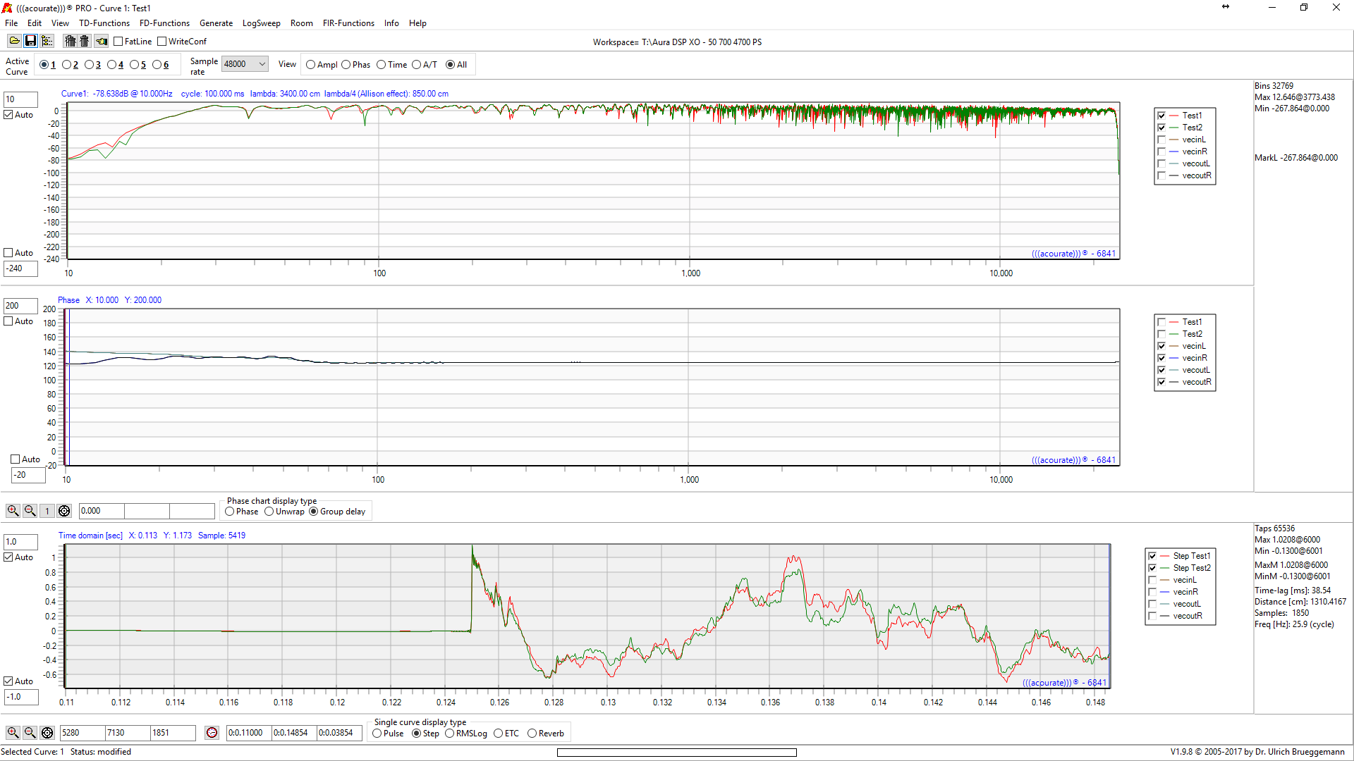Switch view to Ampl only
This screenshot has width=1354, height=761.
[310, 65]
